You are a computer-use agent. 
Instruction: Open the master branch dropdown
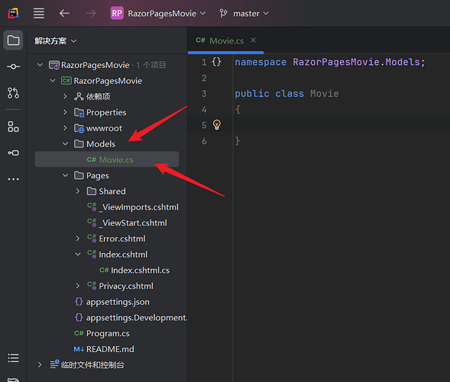(x=244, y=13)
